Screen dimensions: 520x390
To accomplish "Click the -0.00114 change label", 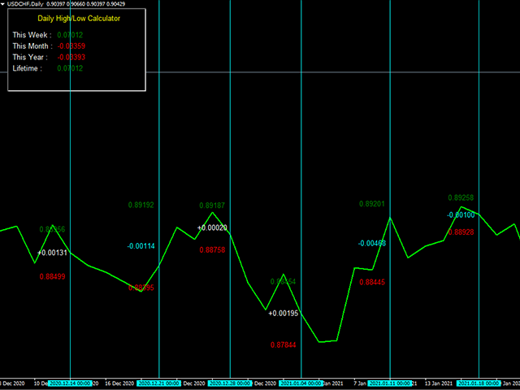I will 141,246.
